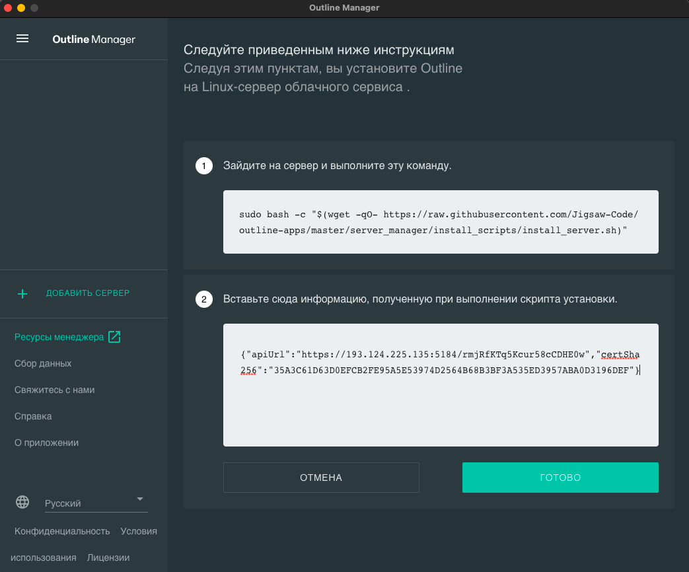This screenshot has width=689, height=572.
Task: Click the ГОТОВО button
Action: (x=560, y=478)
